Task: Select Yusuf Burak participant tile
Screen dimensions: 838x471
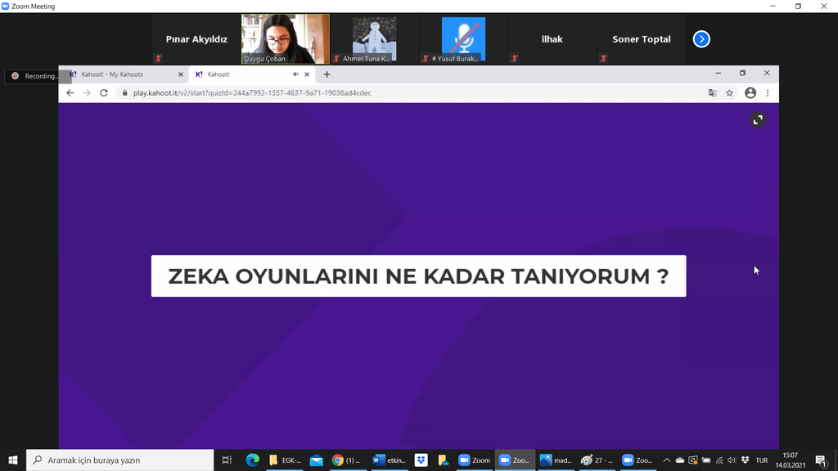Action: click(x=463, y=39)
